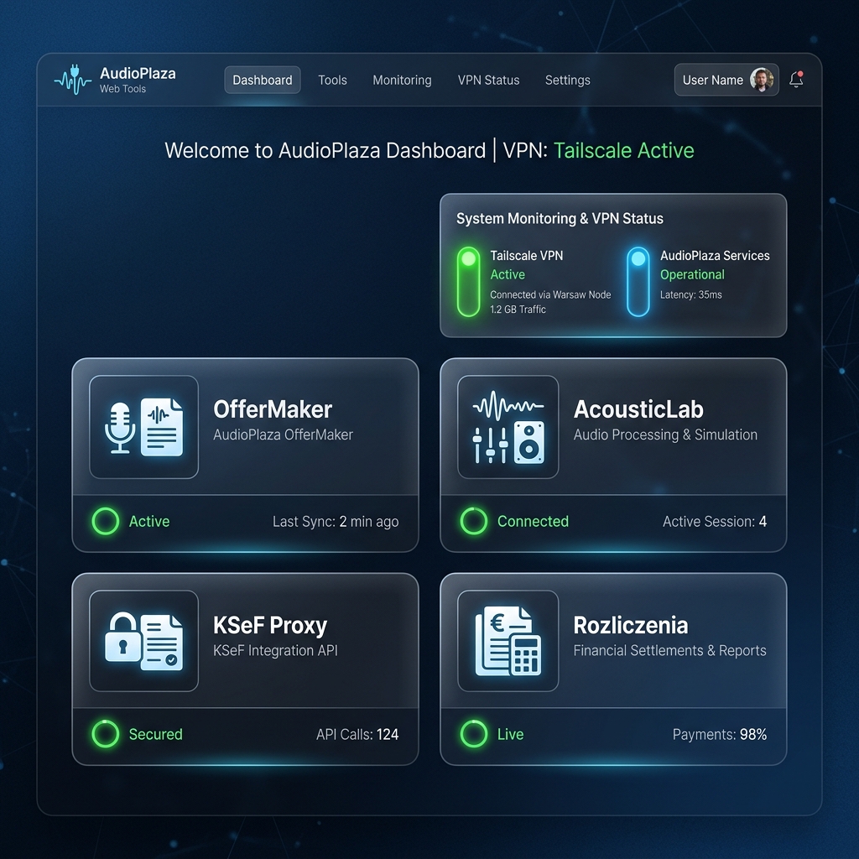Click the 'Live' status label
The image size is (859, 859).
point(510,735)
